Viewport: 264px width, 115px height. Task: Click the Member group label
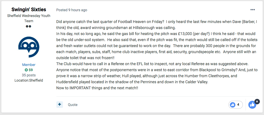[29, 65]
